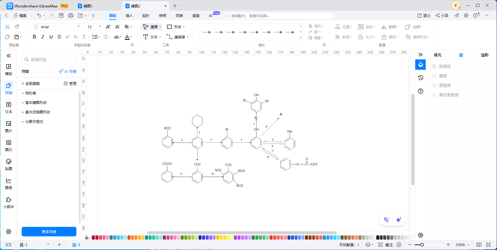Image resolution: width=497 pixels, height=250 pixels.
Task: Open the history panel icon
Action: click(421, 78)
